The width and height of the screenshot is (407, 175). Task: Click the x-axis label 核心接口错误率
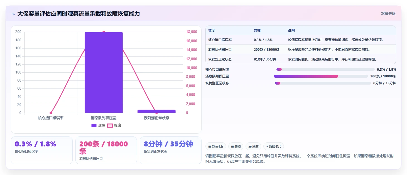coord(51,118)
